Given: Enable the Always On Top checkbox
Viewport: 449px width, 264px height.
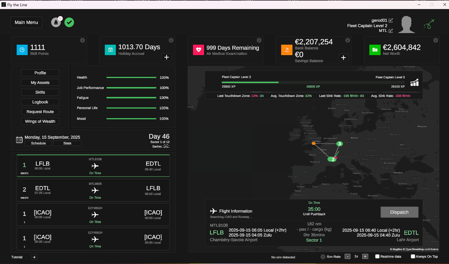Looking at the screenshot, I should point(413,257).
